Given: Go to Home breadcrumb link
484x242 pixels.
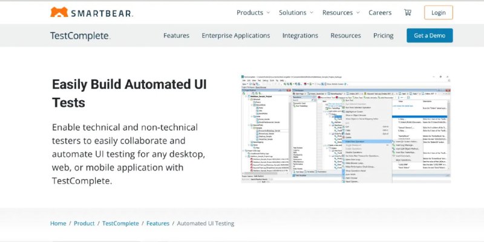Looking at the screenshot, I should click(58, 223).
